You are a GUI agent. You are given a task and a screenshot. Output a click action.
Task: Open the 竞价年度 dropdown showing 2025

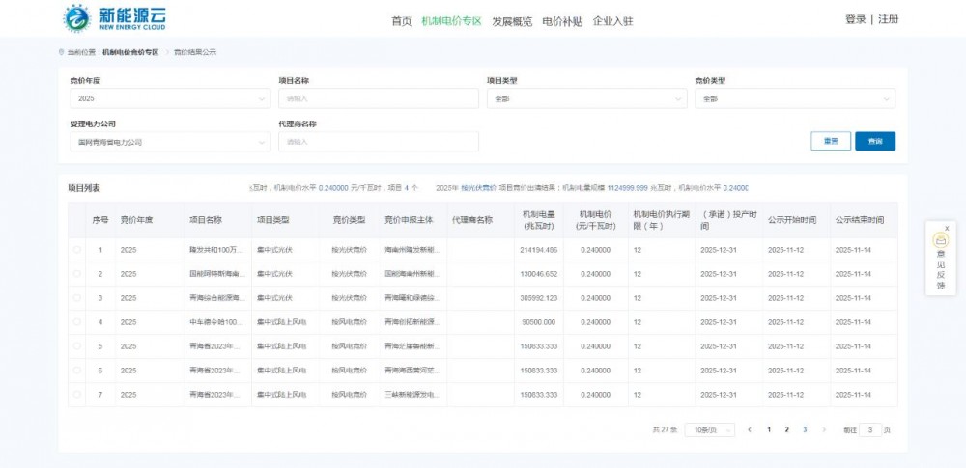point(169,98)
